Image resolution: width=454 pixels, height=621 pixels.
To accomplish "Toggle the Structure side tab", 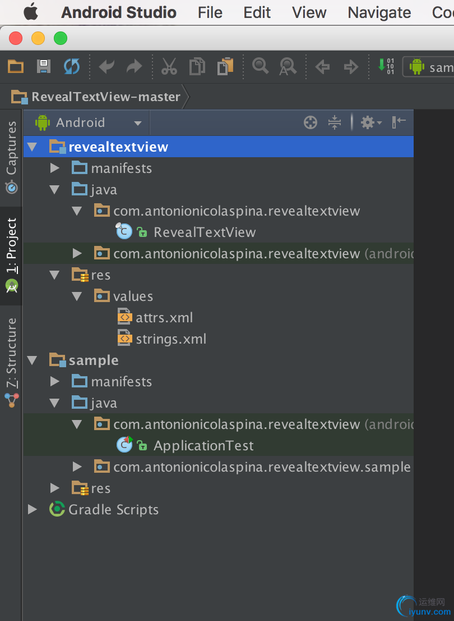I will pos(11,360).
